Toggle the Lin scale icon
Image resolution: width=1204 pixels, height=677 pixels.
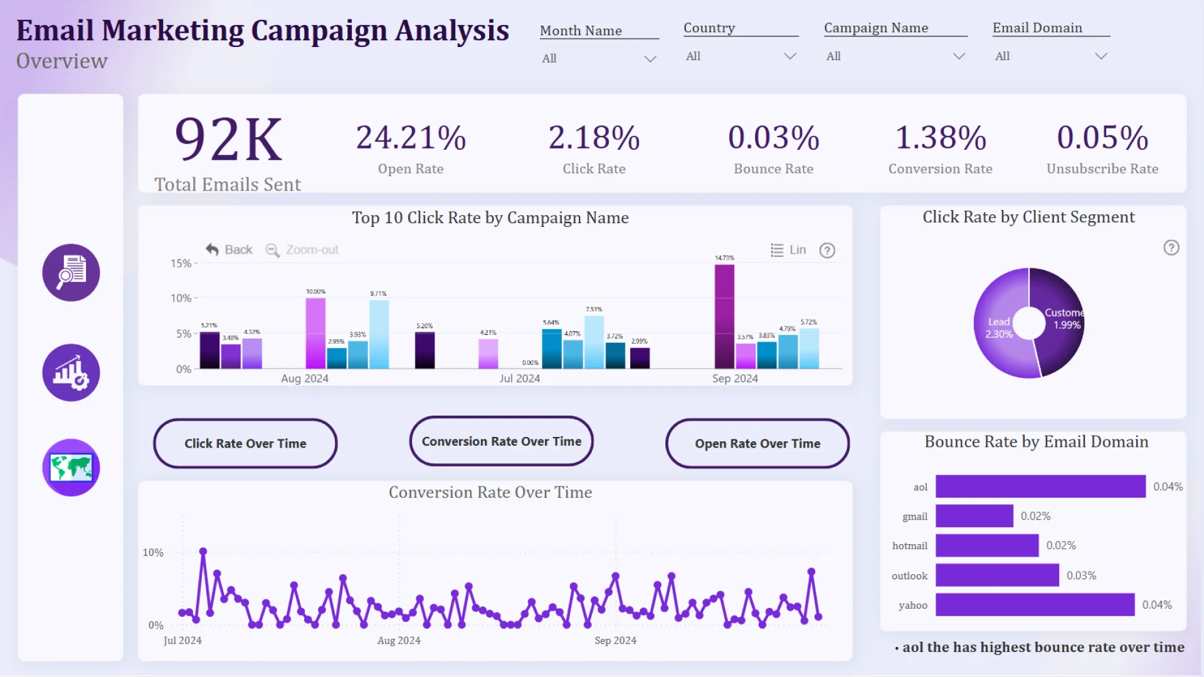[x=777, y=250]
